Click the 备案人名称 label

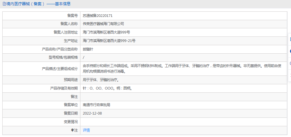[69, 24]
